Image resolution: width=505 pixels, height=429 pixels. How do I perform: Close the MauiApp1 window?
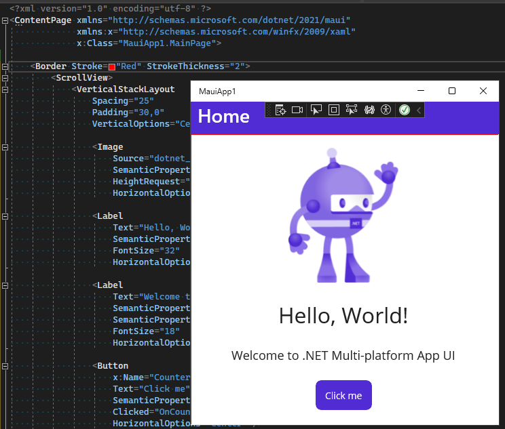(483, 91)
